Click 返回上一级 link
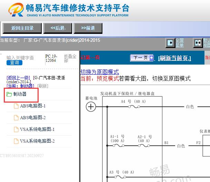The image size is (210, 182). [18, 78]
